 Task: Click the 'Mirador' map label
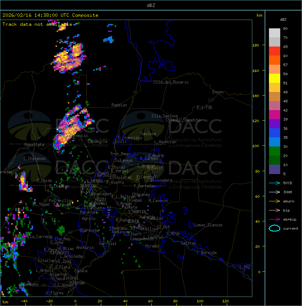tap(153, 246)
